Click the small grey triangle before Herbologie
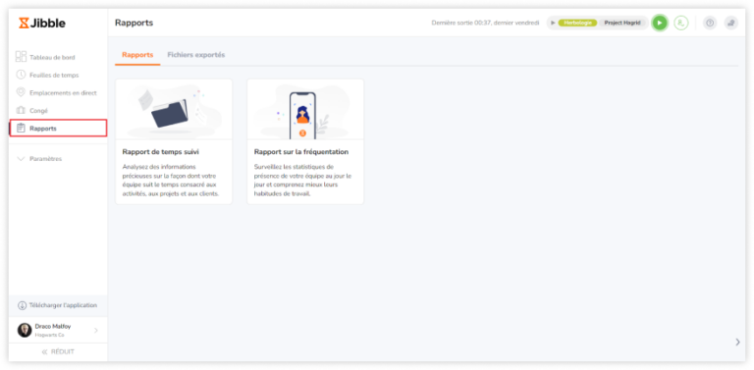The height and width of the screenshot is (370, 754). click(x=553, y=23)
